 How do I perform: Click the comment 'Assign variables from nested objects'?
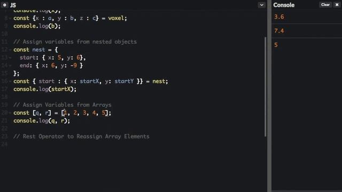(x=75, y=42)
